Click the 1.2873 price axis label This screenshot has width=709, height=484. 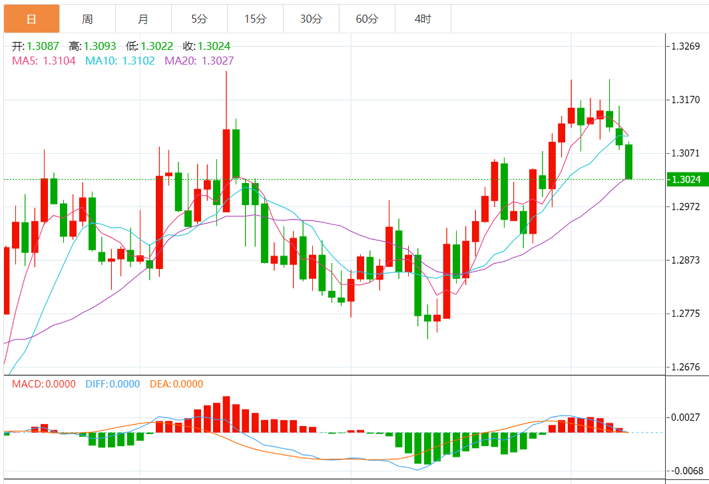coord(686,260)
